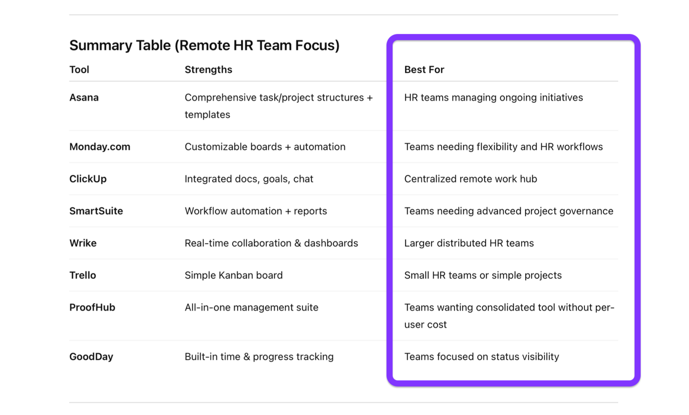Click the Tool column header
Viewport: 689px width, 415px height.
[79, 70]
